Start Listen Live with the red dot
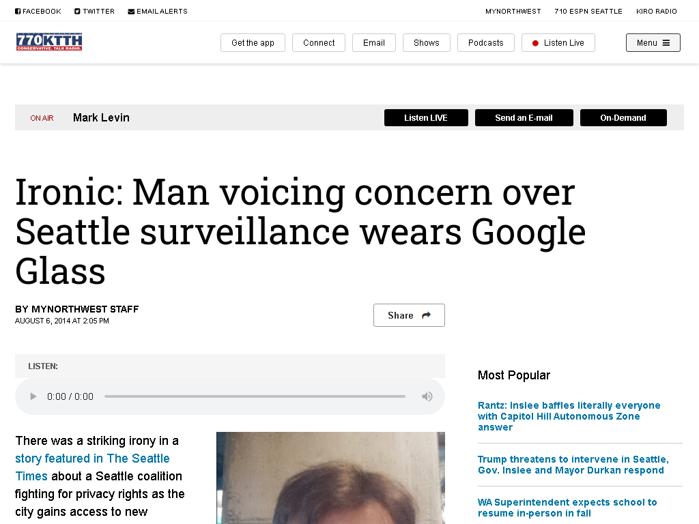 (x=558, y=43)
